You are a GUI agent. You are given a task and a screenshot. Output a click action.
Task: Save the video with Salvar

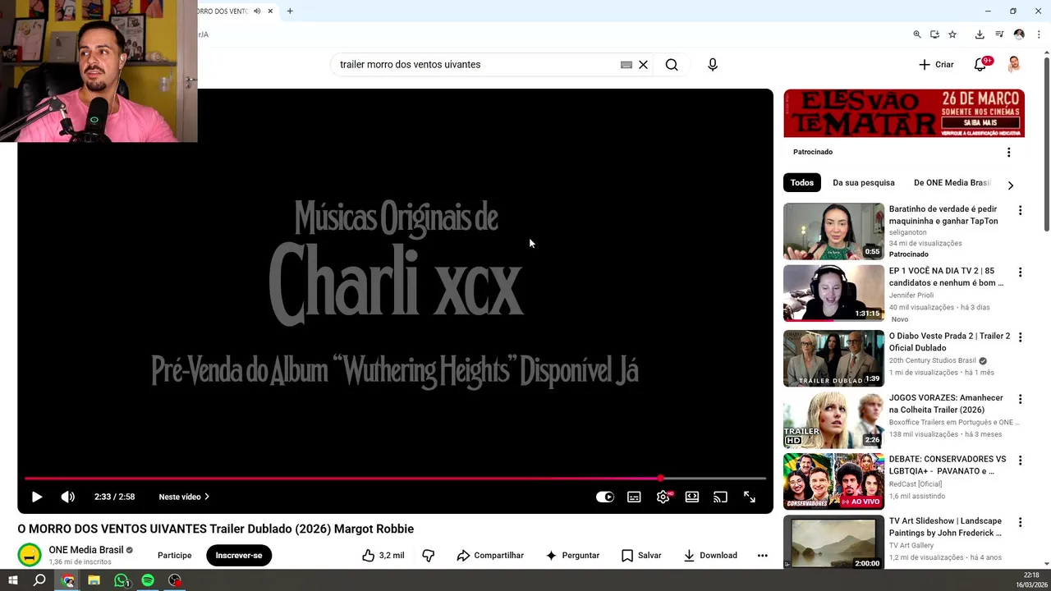coord(641,556)
